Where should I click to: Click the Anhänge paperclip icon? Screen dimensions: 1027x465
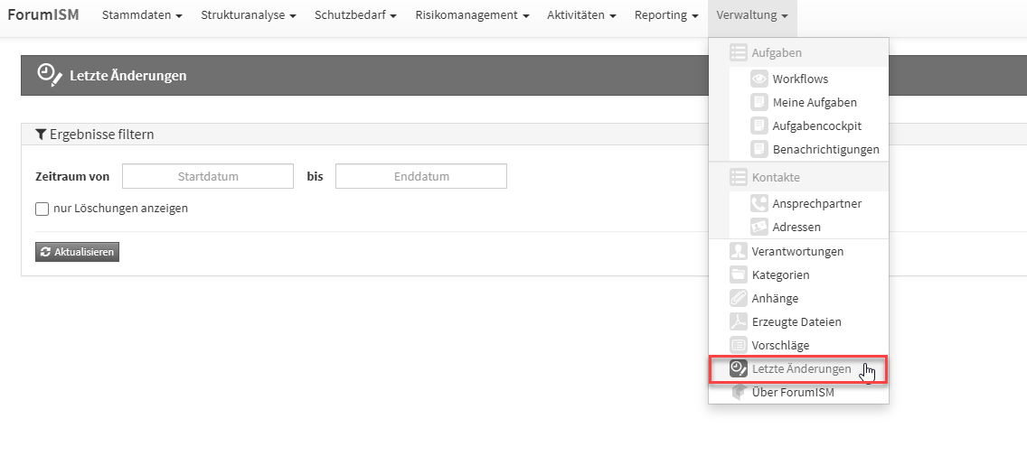click(x=738, y=298)
